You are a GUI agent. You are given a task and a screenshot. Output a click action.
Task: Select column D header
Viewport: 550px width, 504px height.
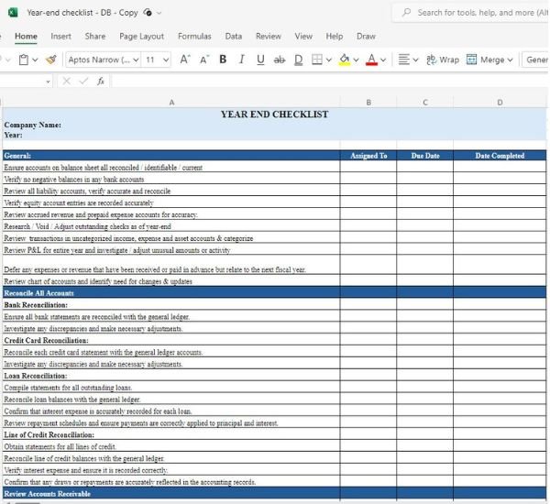pyautogui.click(x=500, y=103)
